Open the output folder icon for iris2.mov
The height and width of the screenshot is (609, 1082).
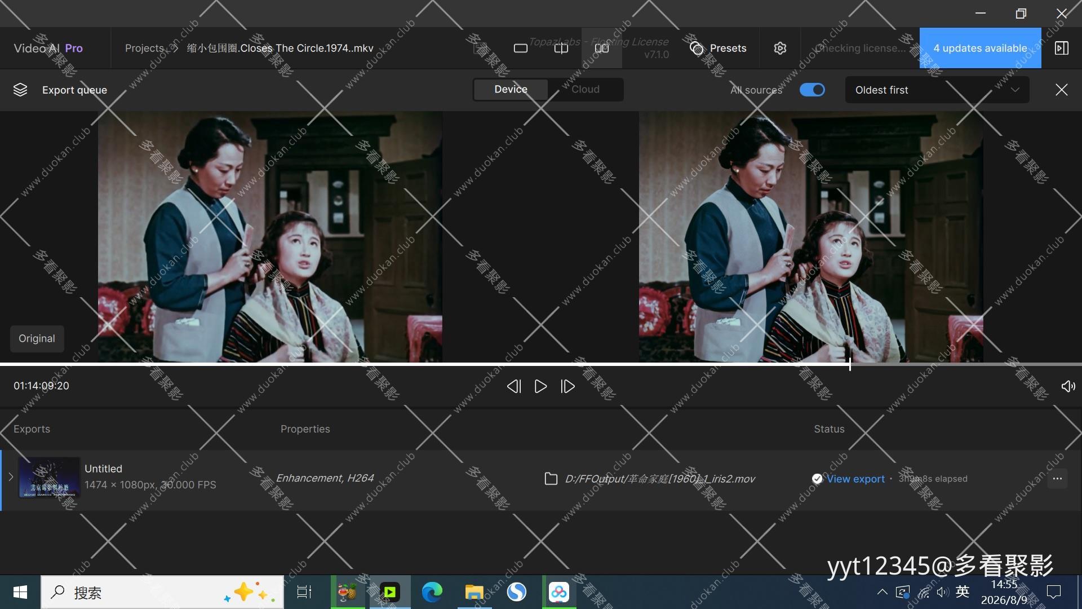pos(551,479)
